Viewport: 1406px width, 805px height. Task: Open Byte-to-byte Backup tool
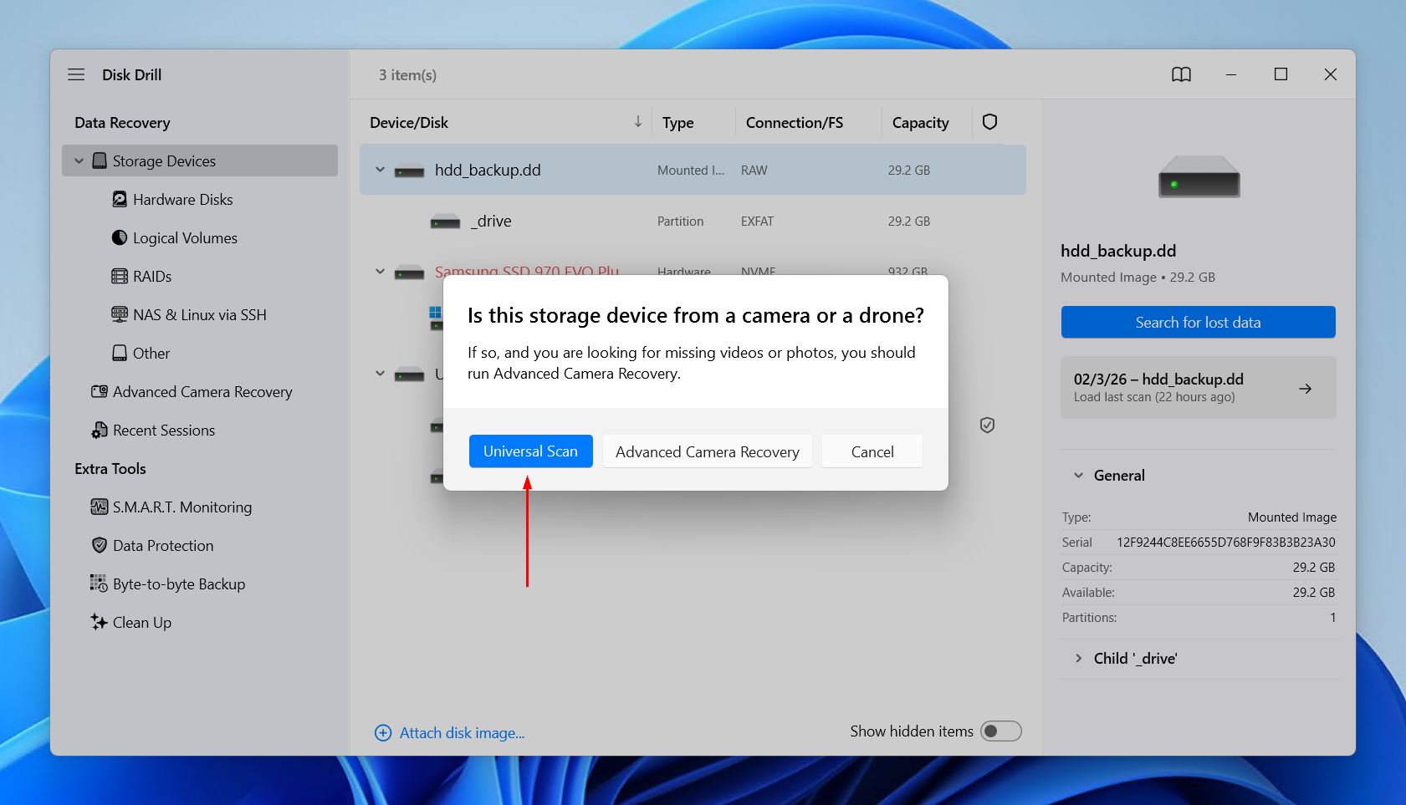click(179, 583)
